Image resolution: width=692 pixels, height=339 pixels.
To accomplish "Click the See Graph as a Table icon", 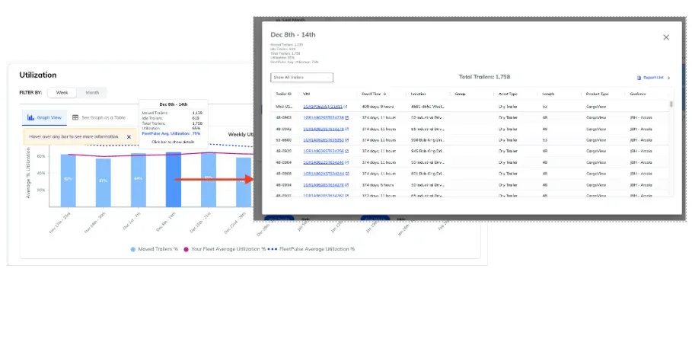I will tap(75, 117).
